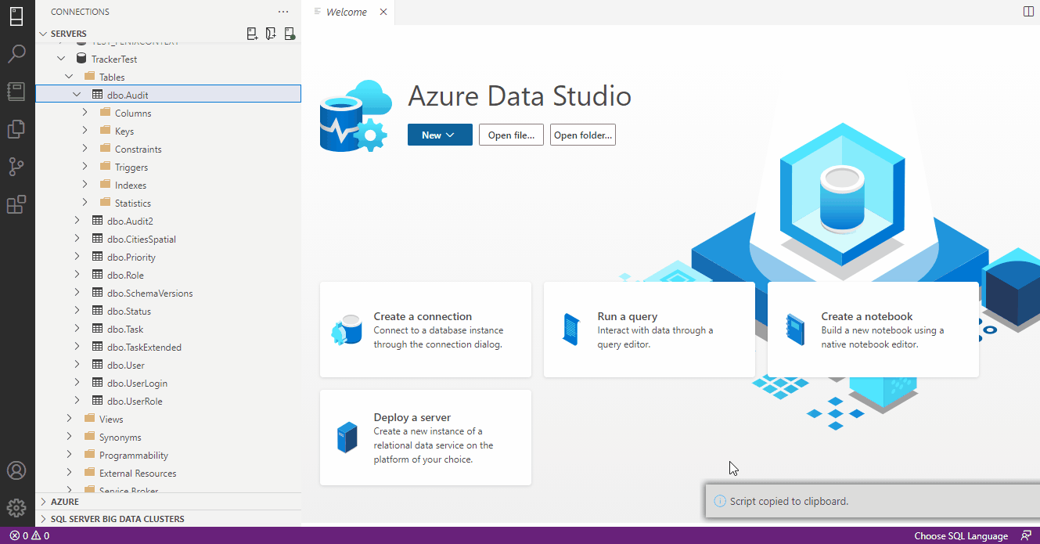
Task: Open the Notebooks view in activity bar
Action: [16, 92]
